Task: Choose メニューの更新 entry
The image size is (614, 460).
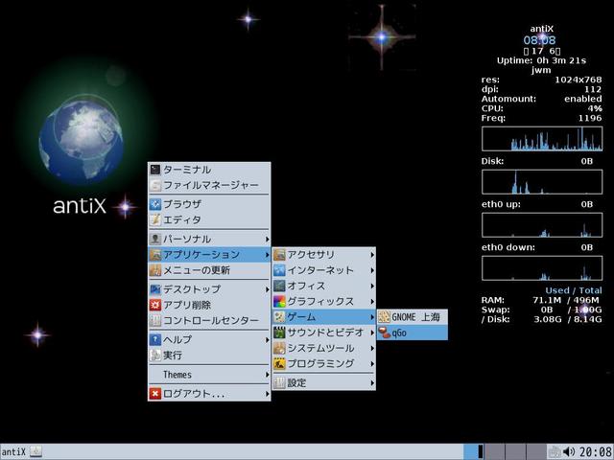Action: [x=209, y=270]
